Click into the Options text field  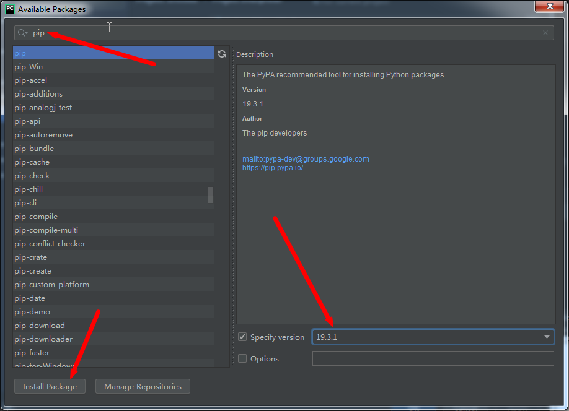tap(433, 358)
